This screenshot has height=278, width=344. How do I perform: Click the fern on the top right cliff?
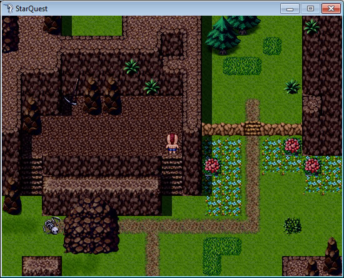click(x=311, y=27)
